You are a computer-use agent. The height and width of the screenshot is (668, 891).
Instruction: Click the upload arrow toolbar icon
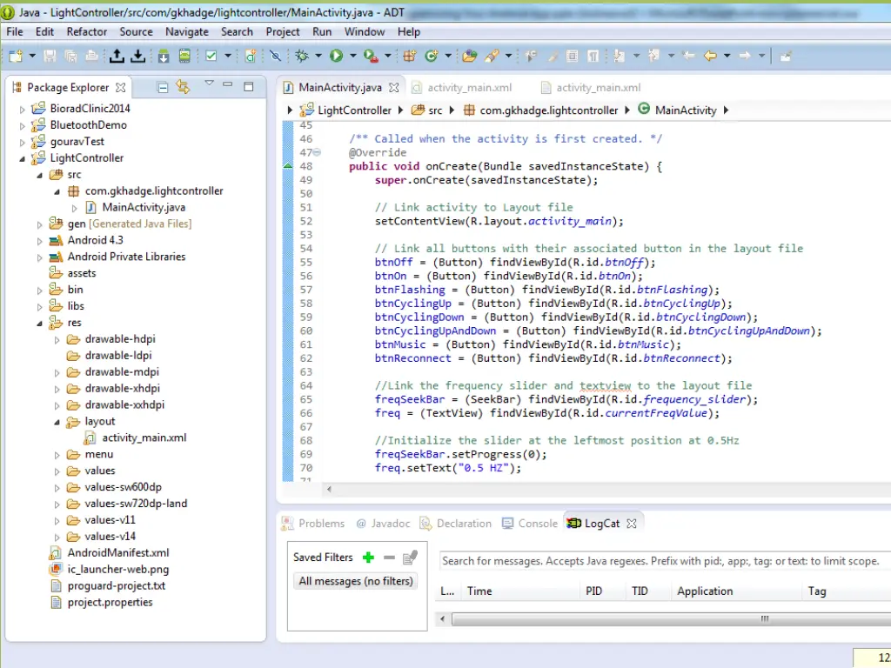coord(117,56)
